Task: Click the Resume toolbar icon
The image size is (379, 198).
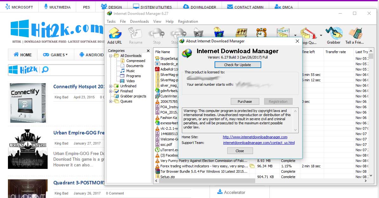Action: 135,33
